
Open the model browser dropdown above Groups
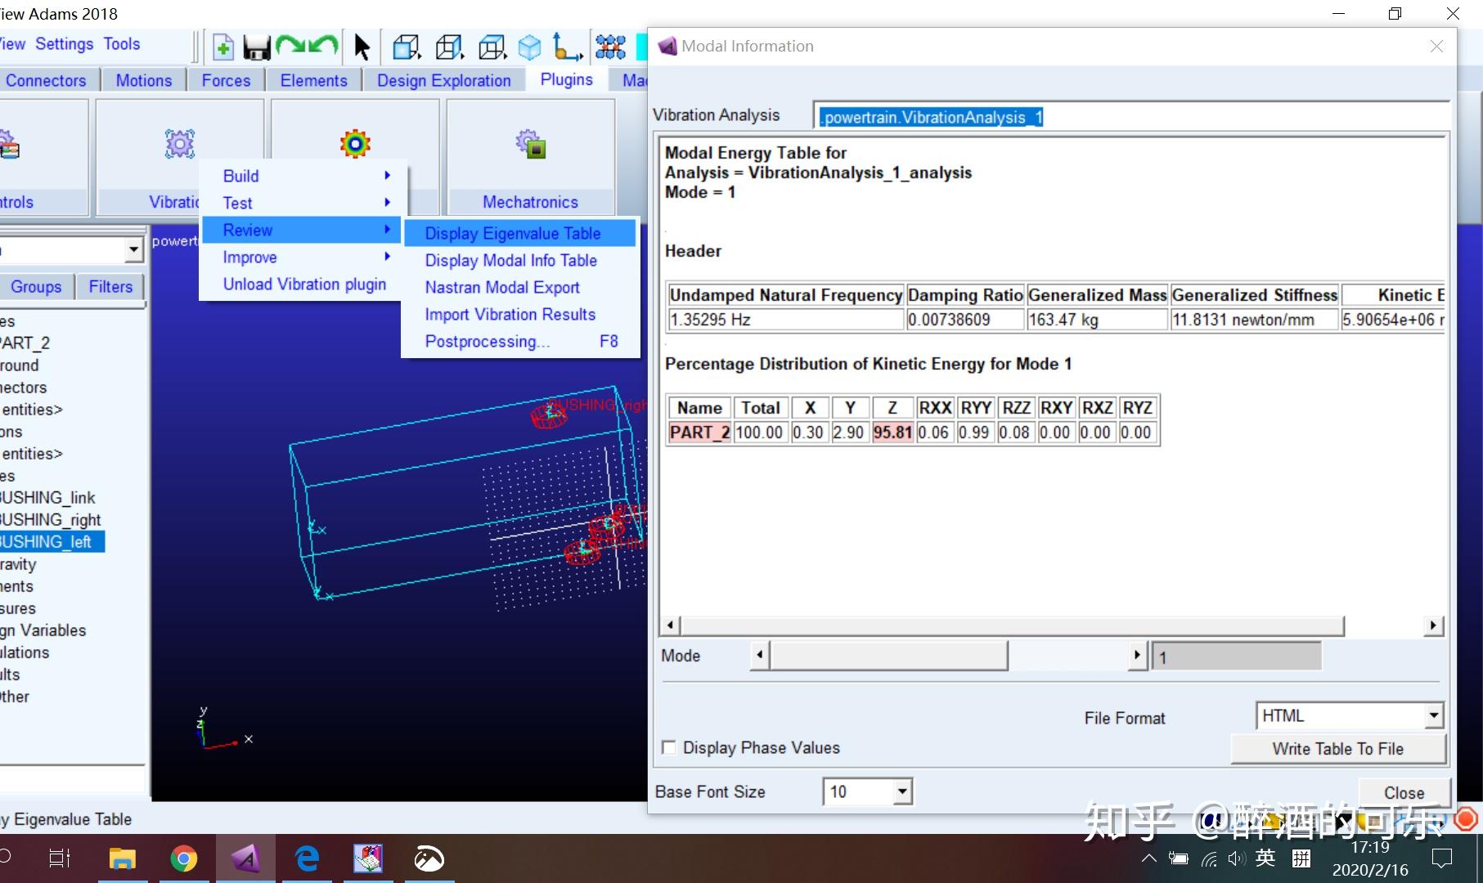point(133,249)
